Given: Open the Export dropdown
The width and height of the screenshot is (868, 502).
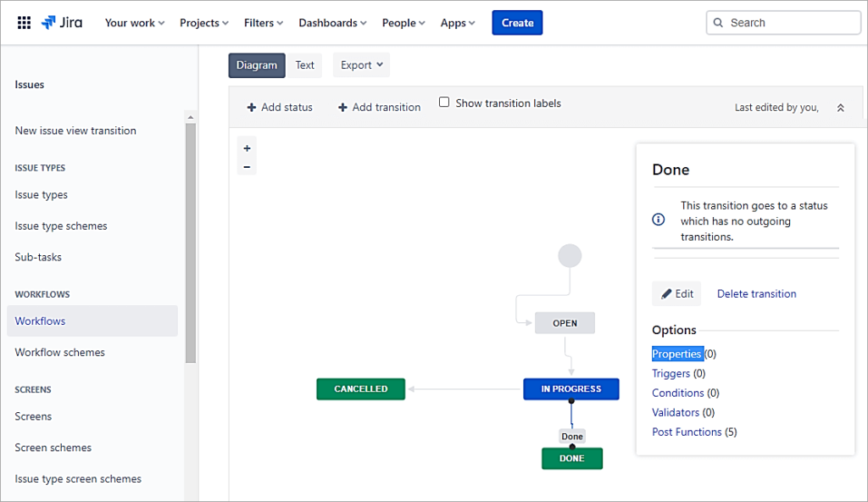Looking at the screenshot, I should (x=361, y=64).
